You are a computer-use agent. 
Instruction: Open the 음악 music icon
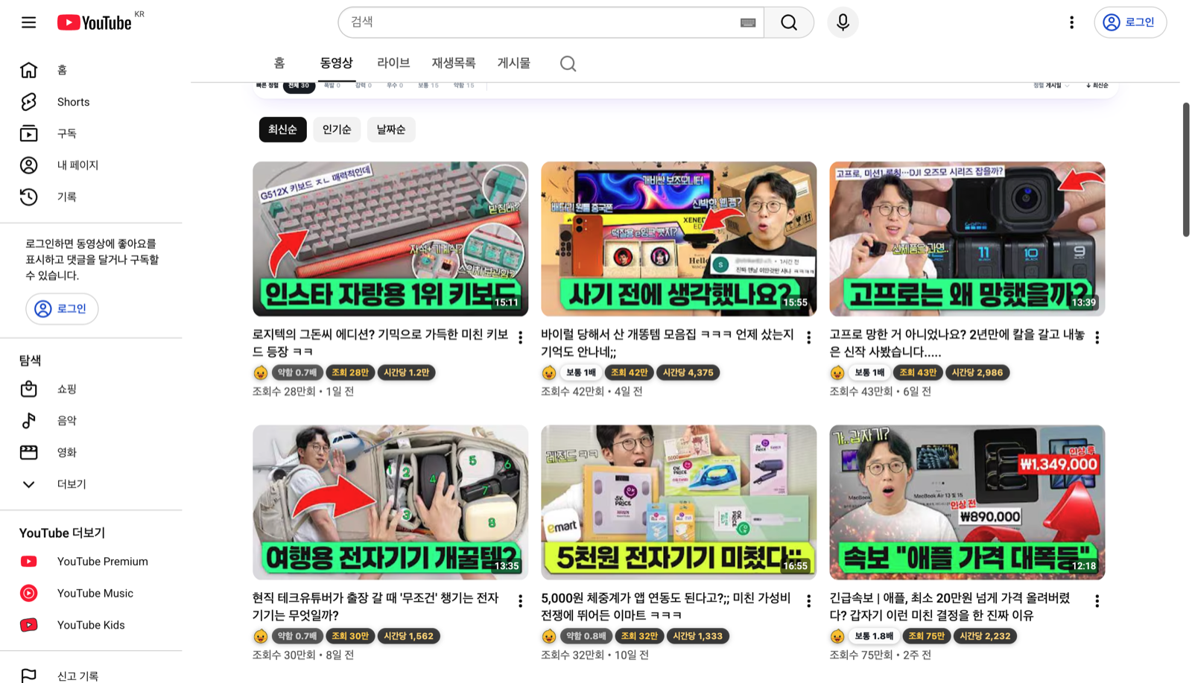click(28, 421)
